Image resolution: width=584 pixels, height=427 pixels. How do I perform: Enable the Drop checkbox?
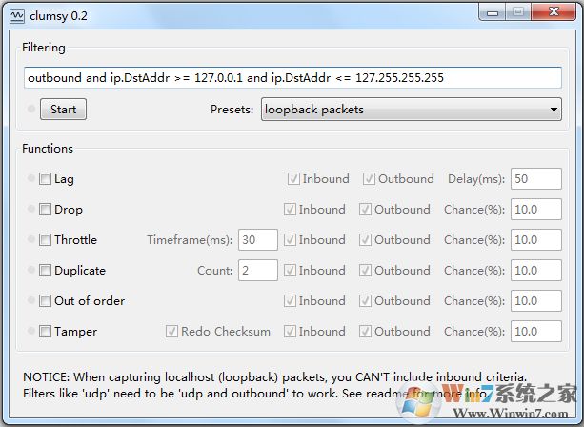pos(45,210)
